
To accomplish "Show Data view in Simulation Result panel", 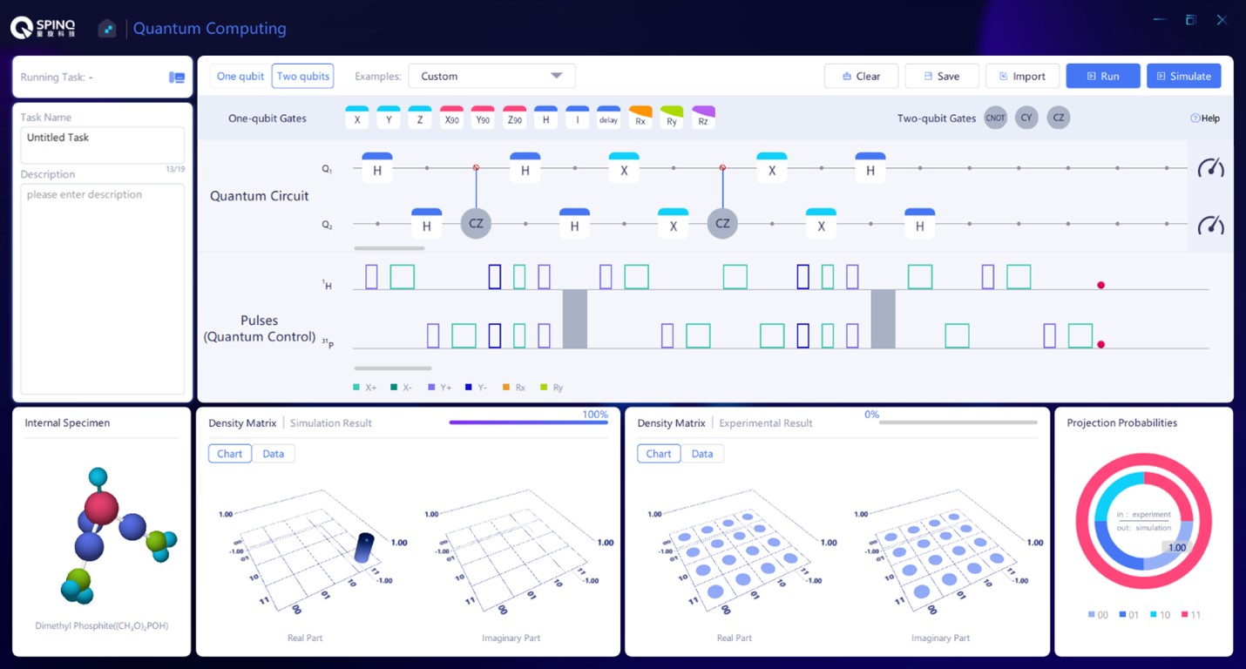I will (274, 454).
